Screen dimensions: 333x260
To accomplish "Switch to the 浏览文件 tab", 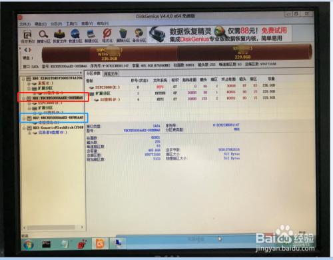I will 111,73.
